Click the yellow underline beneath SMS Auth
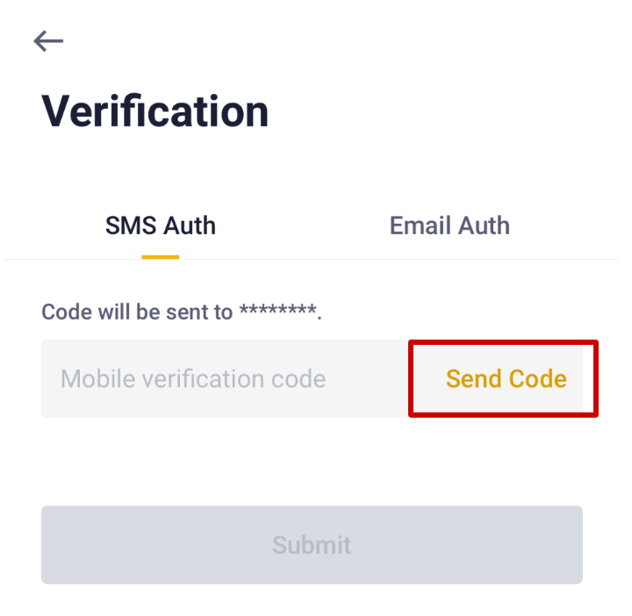The image size is (632, 616). 161,257
